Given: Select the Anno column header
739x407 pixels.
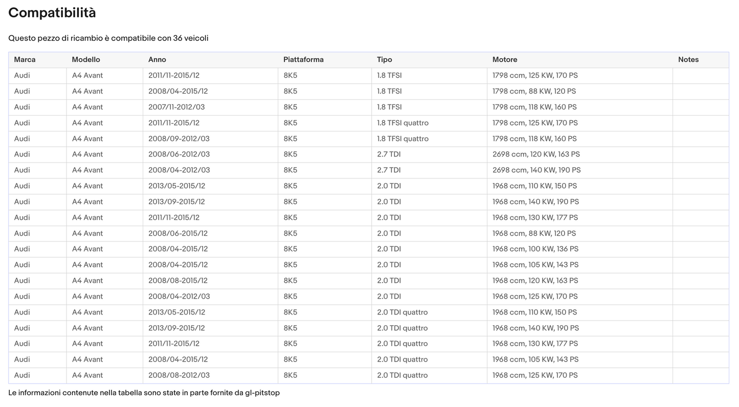Looking at the screenshot, I should coord(157,60).
